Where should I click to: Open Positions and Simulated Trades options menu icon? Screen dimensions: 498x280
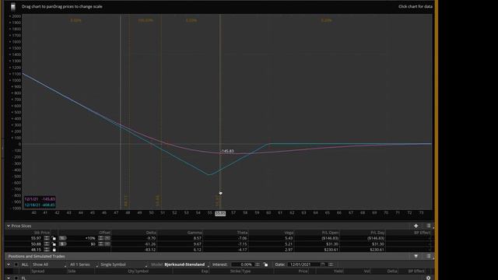click(429, 256)
